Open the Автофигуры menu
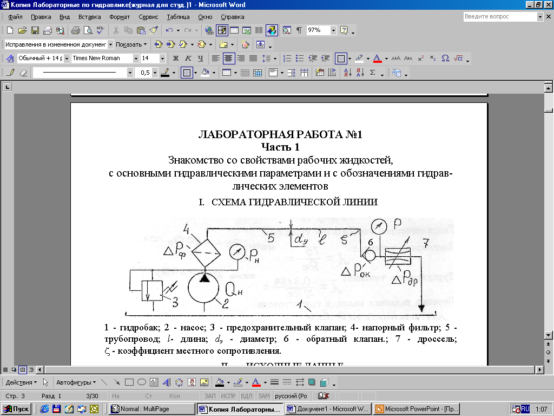 (x=76, y=382)
